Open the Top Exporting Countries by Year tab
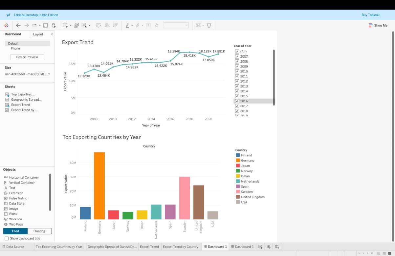395x256 pixels. click(59, 246)
